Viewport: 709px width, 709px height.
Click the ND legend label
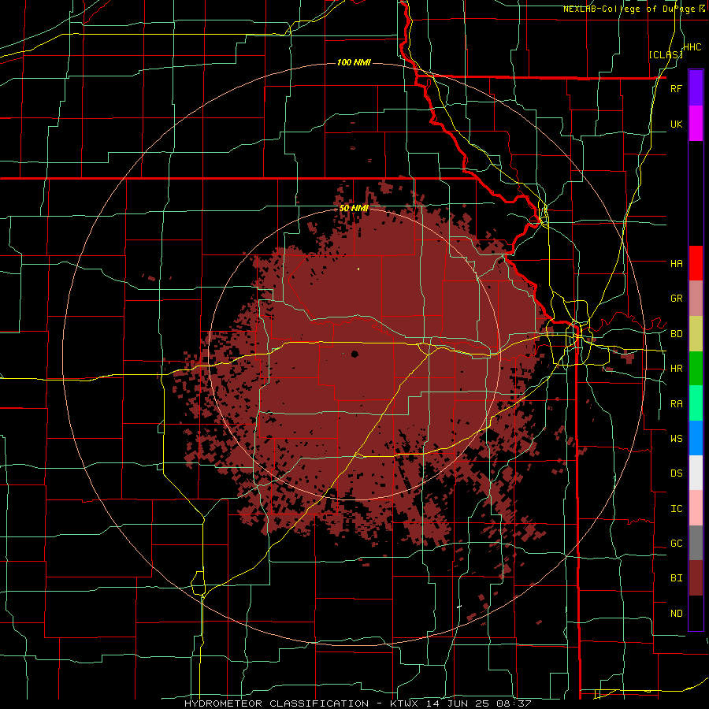676,614
